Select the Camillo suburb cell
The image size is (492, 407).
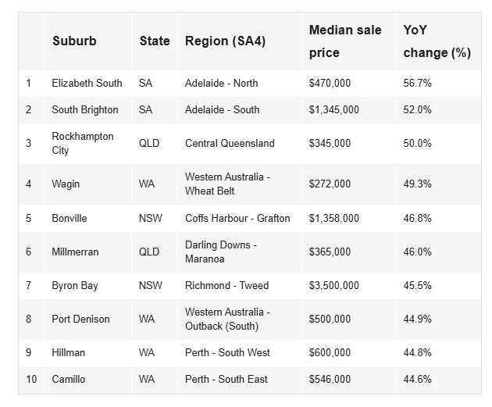[70, 379]
